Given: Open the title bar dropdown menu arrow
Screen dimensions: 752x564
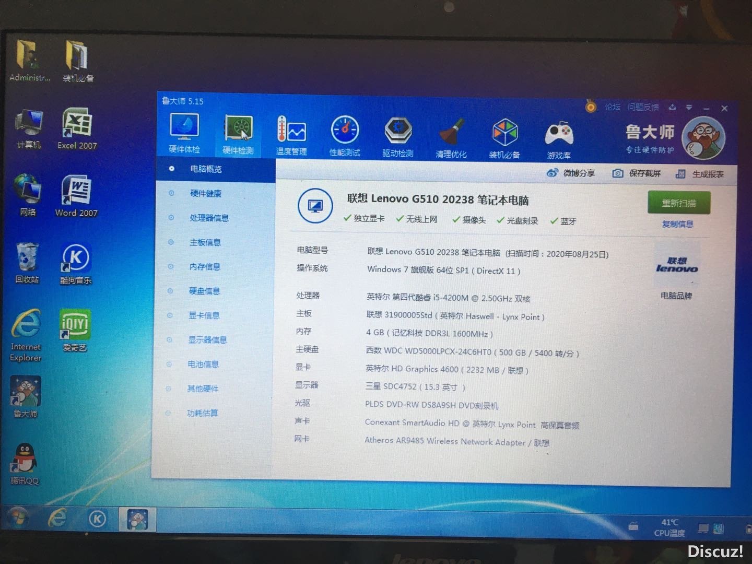Looking at the screenshot, I should [689, 108].
